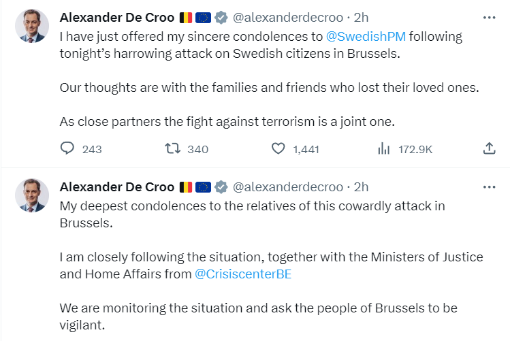Open @alexanderdecroo handle on first tweet
Image resolution: width=510 pixels, height=341 pixels.
[x=288, y=18]
